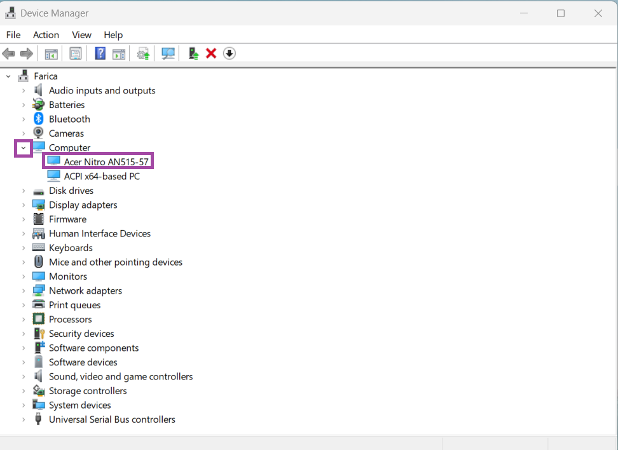Open the Action menu
618x450 pixels.
[46, 35]
